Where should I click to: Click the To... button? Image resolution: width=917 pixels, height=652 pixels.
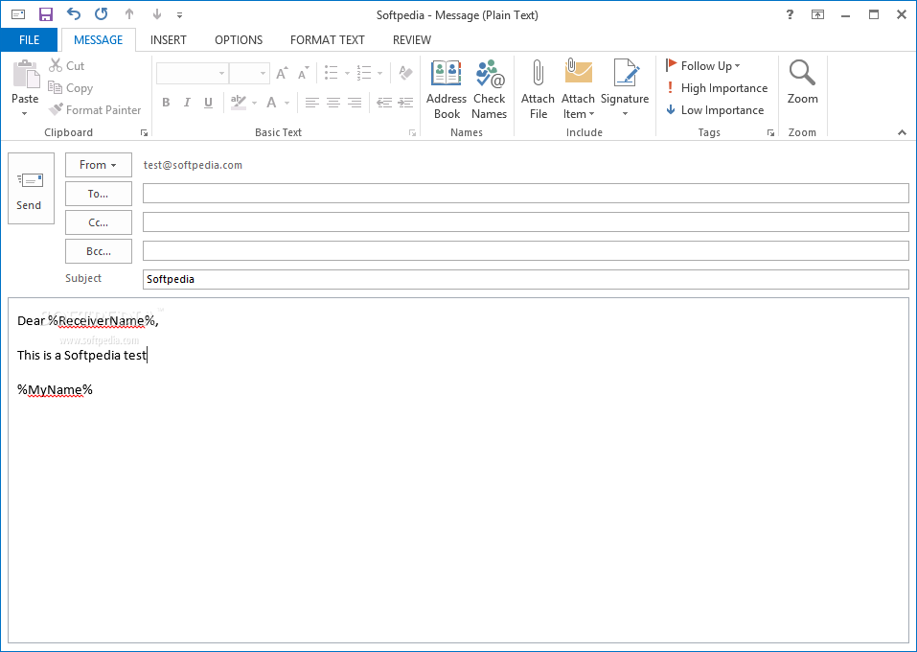99,194
